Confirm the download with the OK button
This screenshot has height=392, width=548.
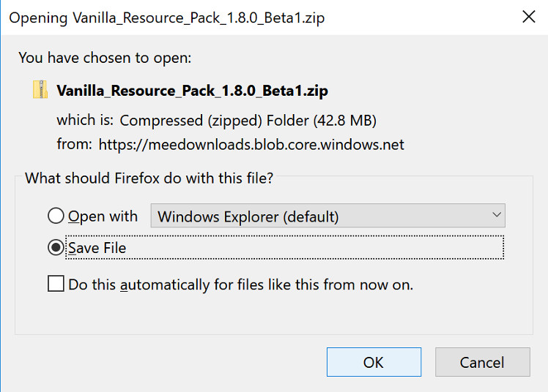click(x=374, y=362)
